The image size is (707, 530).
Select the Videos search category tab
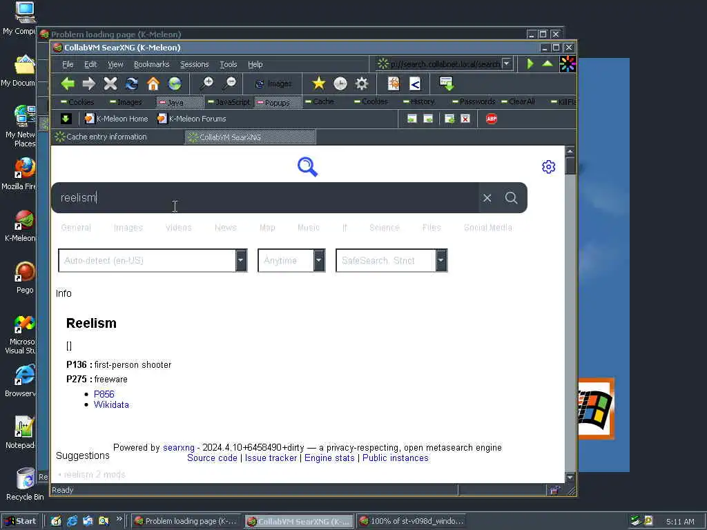click(x=179, y=228)
